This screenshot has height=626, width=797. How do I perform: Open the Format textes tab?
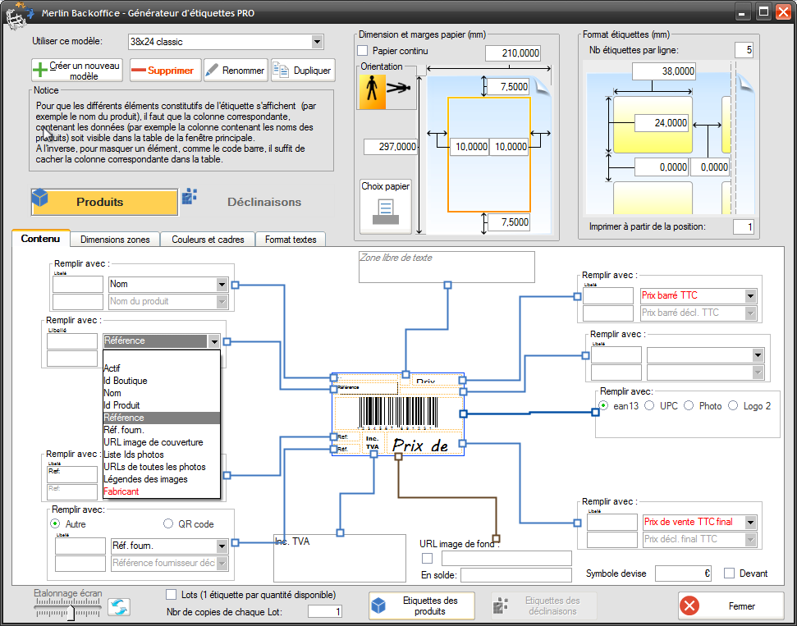(291, 240)
